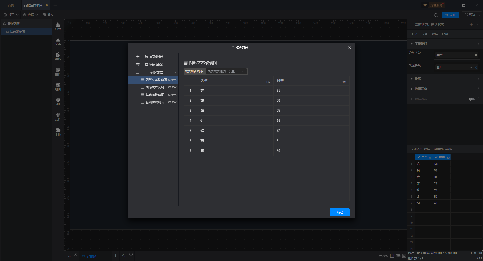Image resolution: width=483 pixels, height=261 pixels.
Task: Click 替换数据源 in the dialog
Action: pos(153,64)
